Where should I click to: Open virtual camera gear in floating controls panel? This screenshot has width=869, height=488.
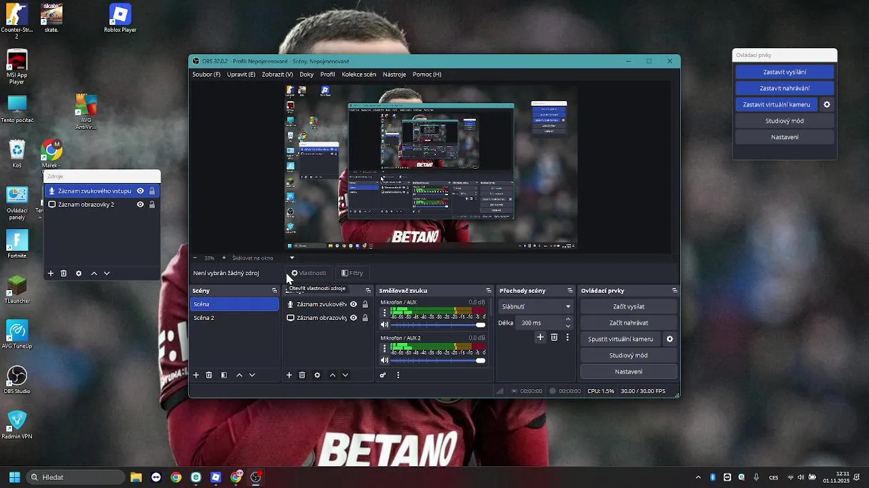click(x=827, y=104)
